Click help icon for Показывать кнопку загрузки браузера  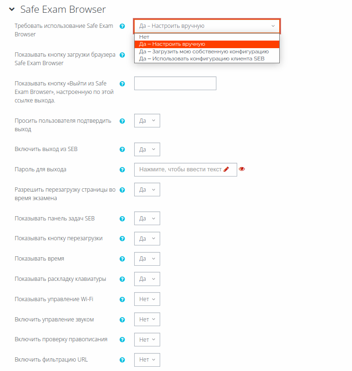[x=122, y=55]
